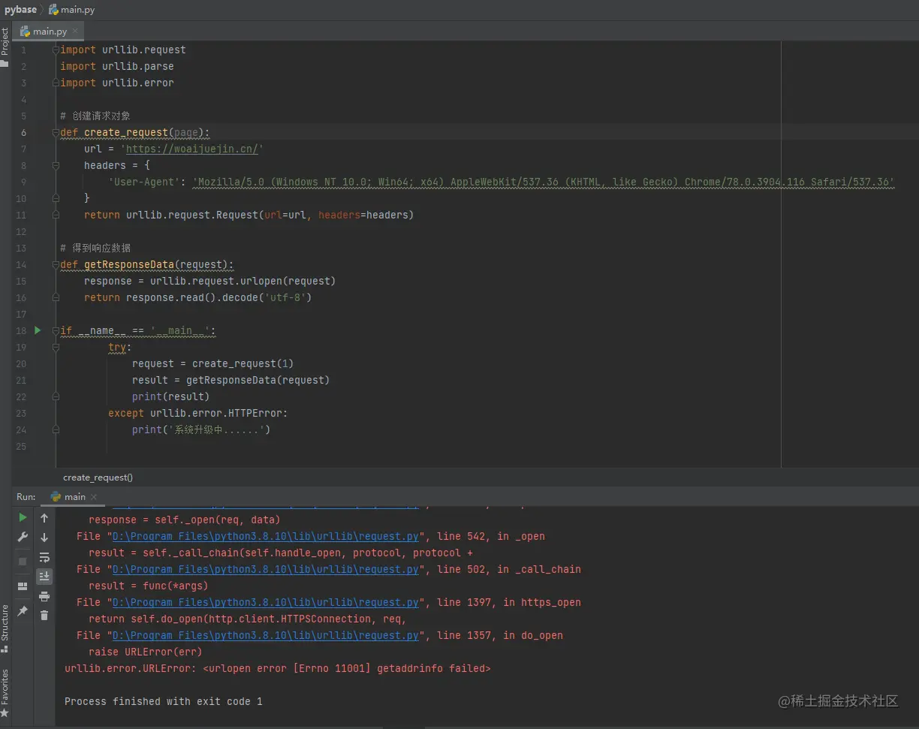Click 'Process finished with exit code 1' text
The width and height of the screenshot is (919, 729).
[164, 701]
